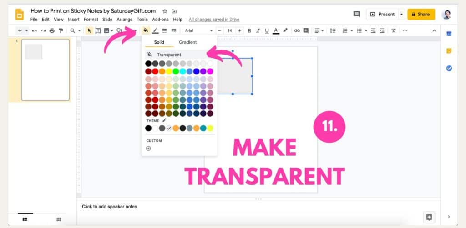
Task: Switch to the Gradient tab
Action: tap(187, 42)
